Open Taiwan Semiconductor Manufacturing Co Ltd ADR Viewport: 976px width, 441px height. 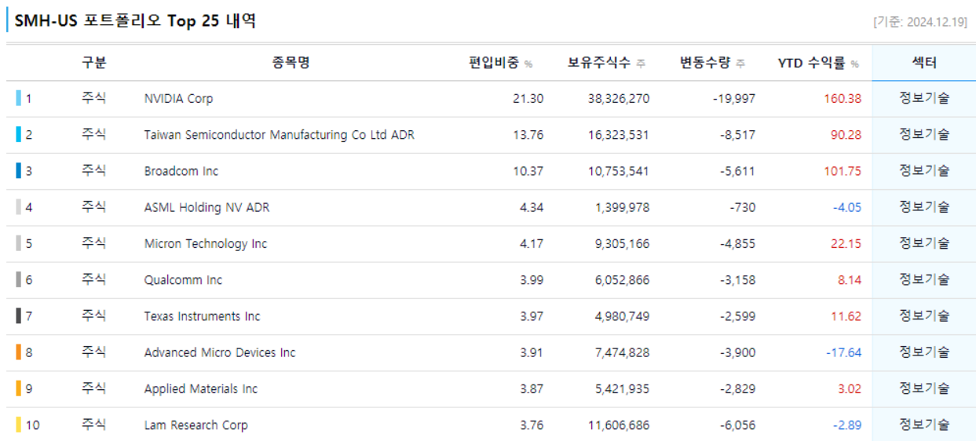tap(279, 135)
